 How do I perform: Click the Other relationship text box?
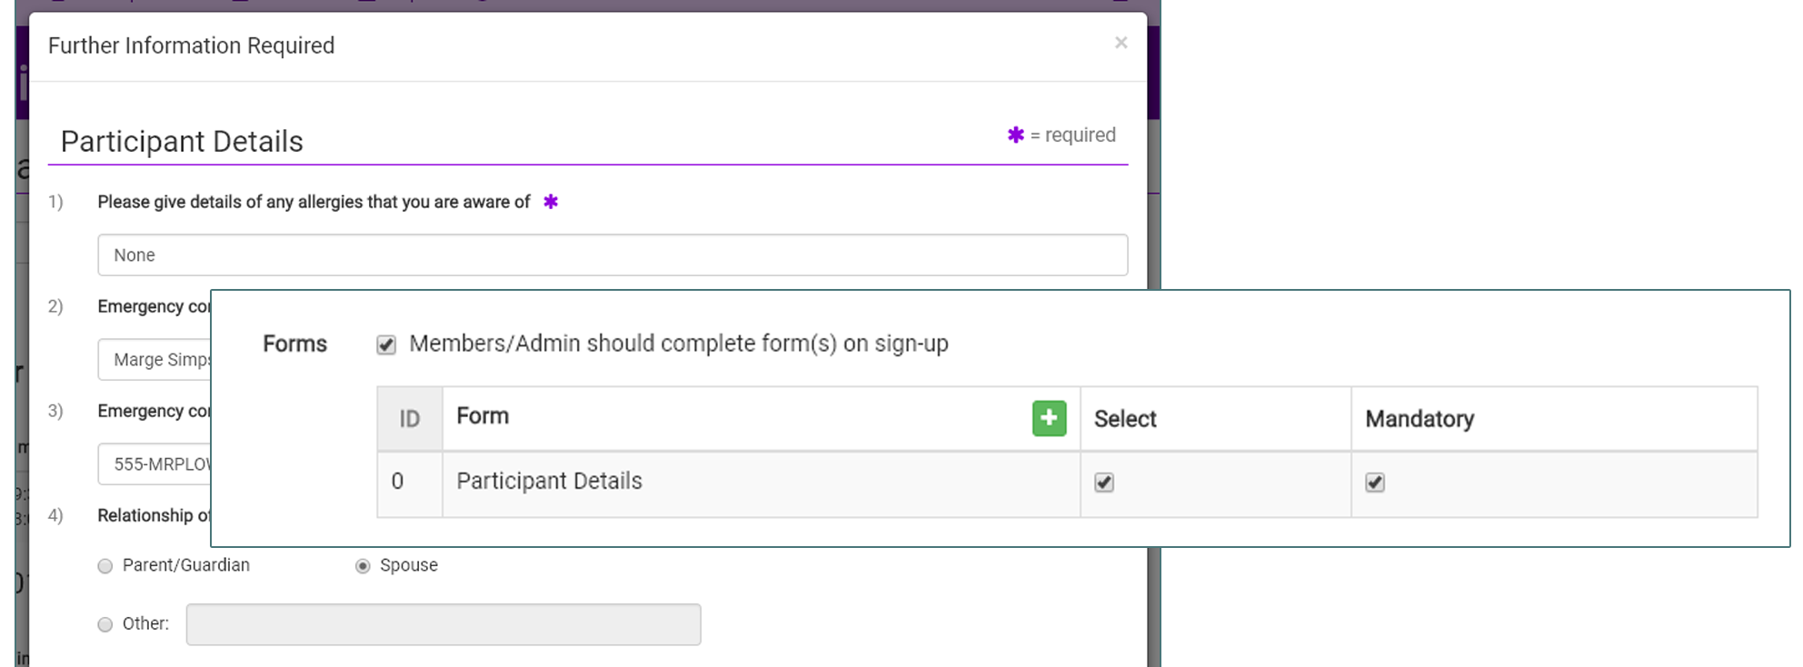[x=443, y=624]
